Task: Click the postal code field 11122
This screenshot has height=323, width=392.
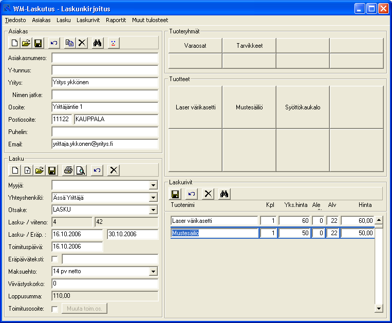Action: click(62, 120)
